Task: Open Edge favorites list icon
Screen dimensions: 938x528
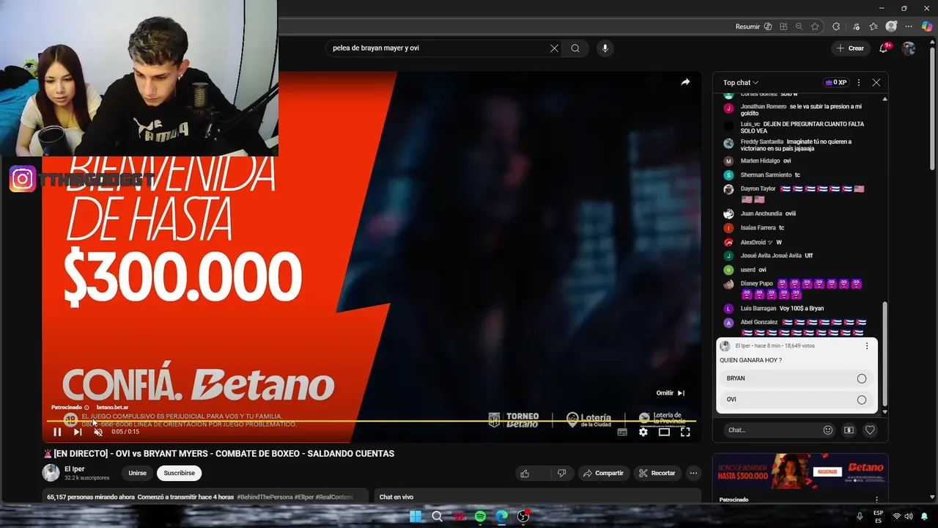Action: tap(874, 26)
